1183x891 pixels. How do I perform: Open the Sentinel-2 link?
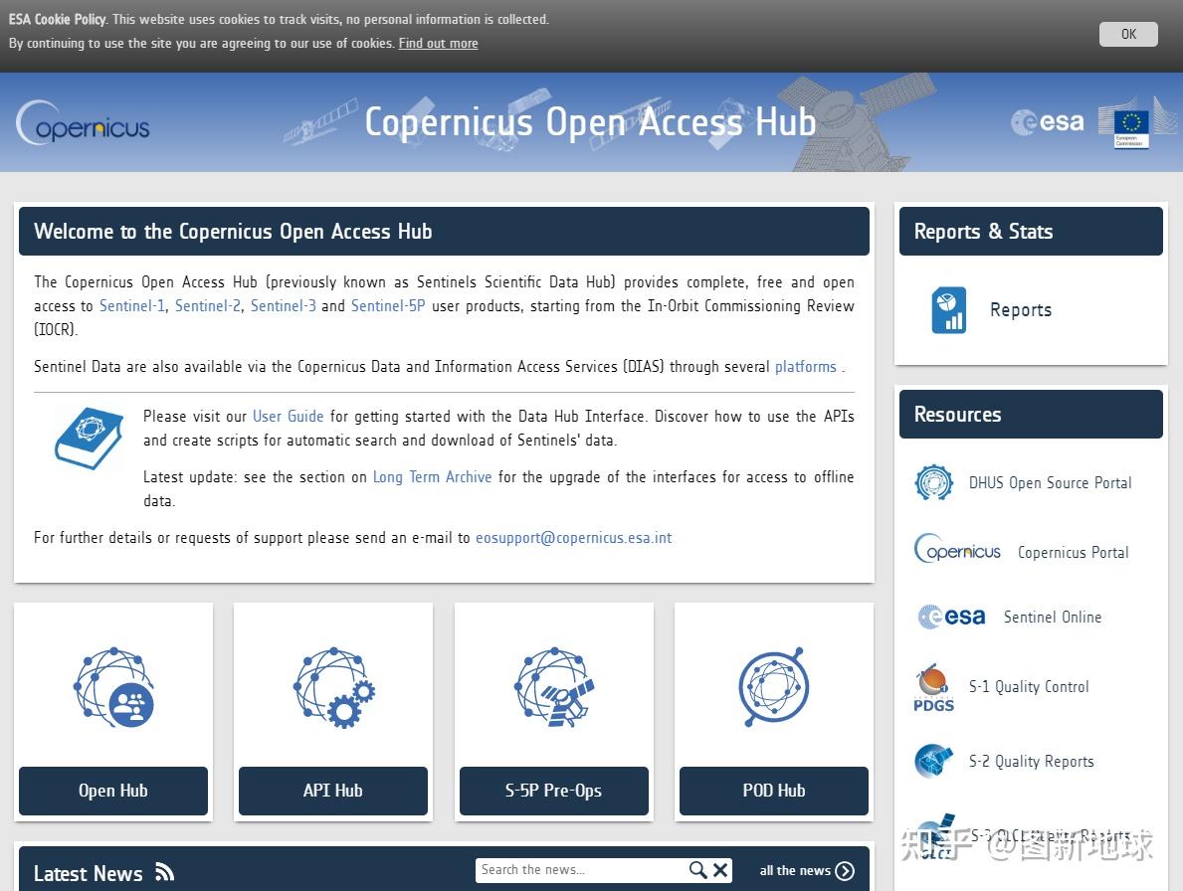pyautogui.click(x=208, y=306)
